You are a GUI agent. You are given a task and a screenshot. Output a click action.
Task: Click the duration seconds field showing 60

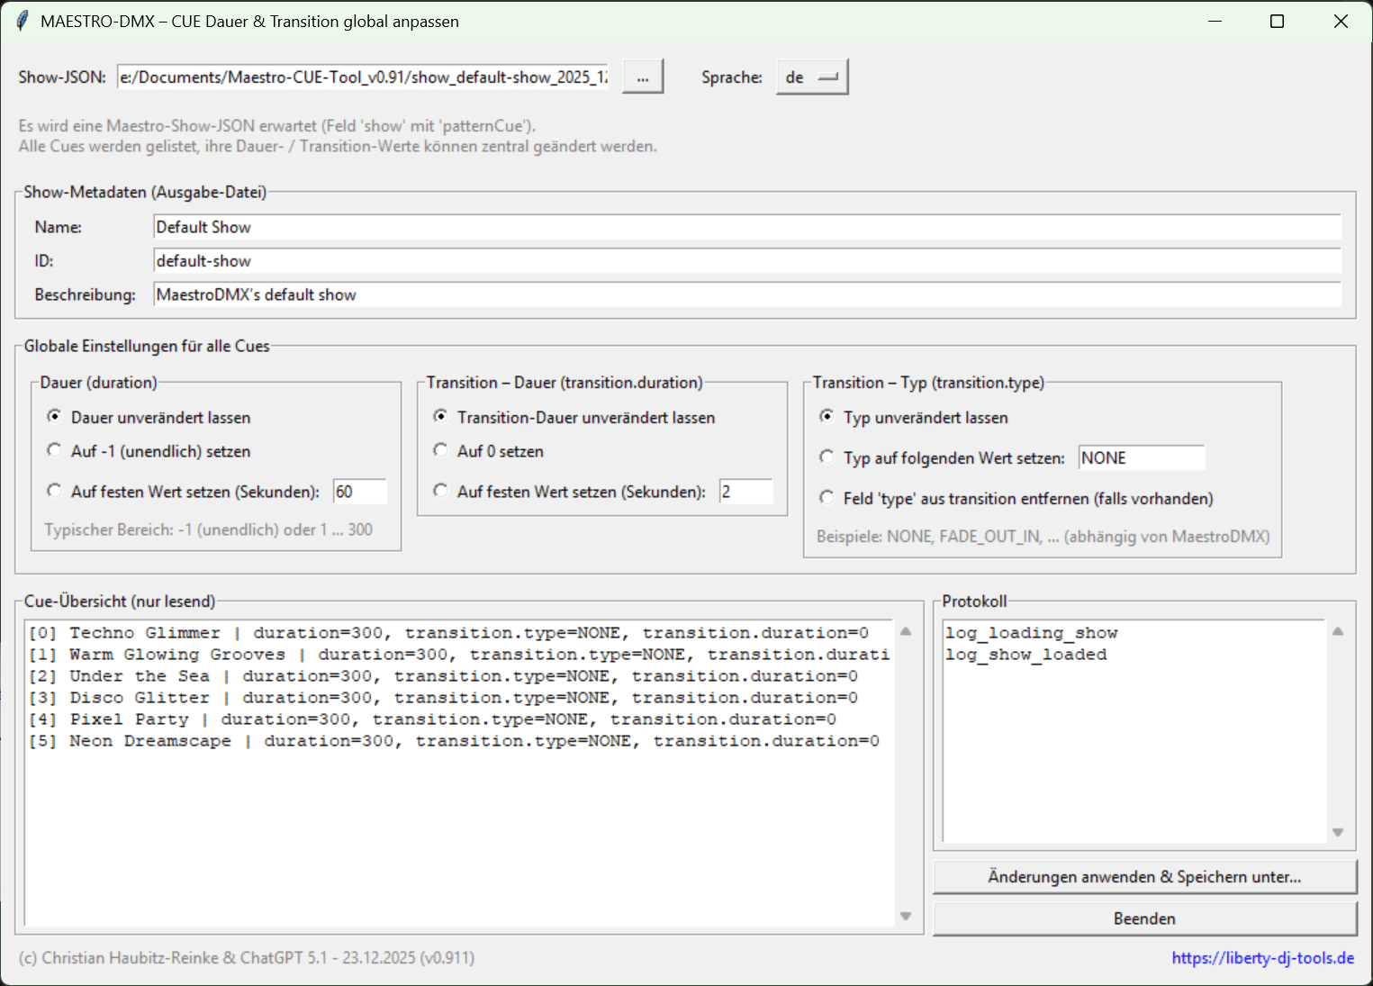(x=359, y=492)
